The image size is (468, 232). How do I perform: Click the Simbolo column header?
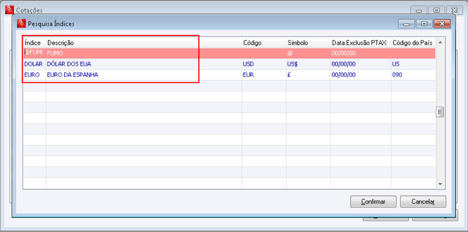[x=308, y=43]
